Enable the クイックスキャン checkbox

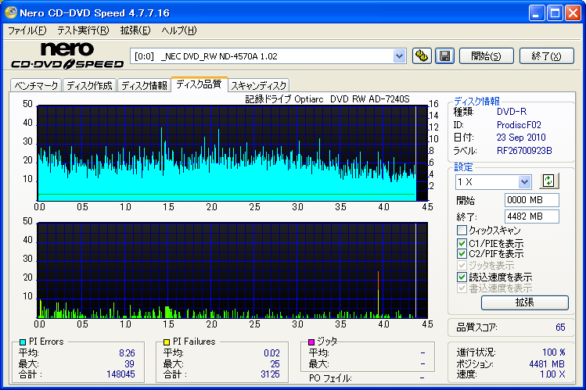(462, 230)
